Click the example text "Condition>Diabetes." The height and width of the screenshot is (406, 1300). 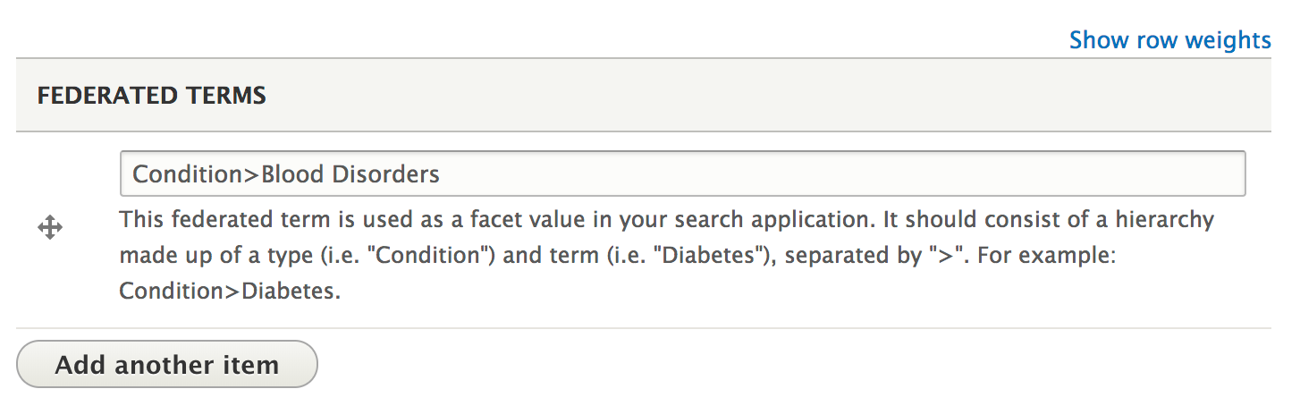pyautogui.click(x=230, y=292)
